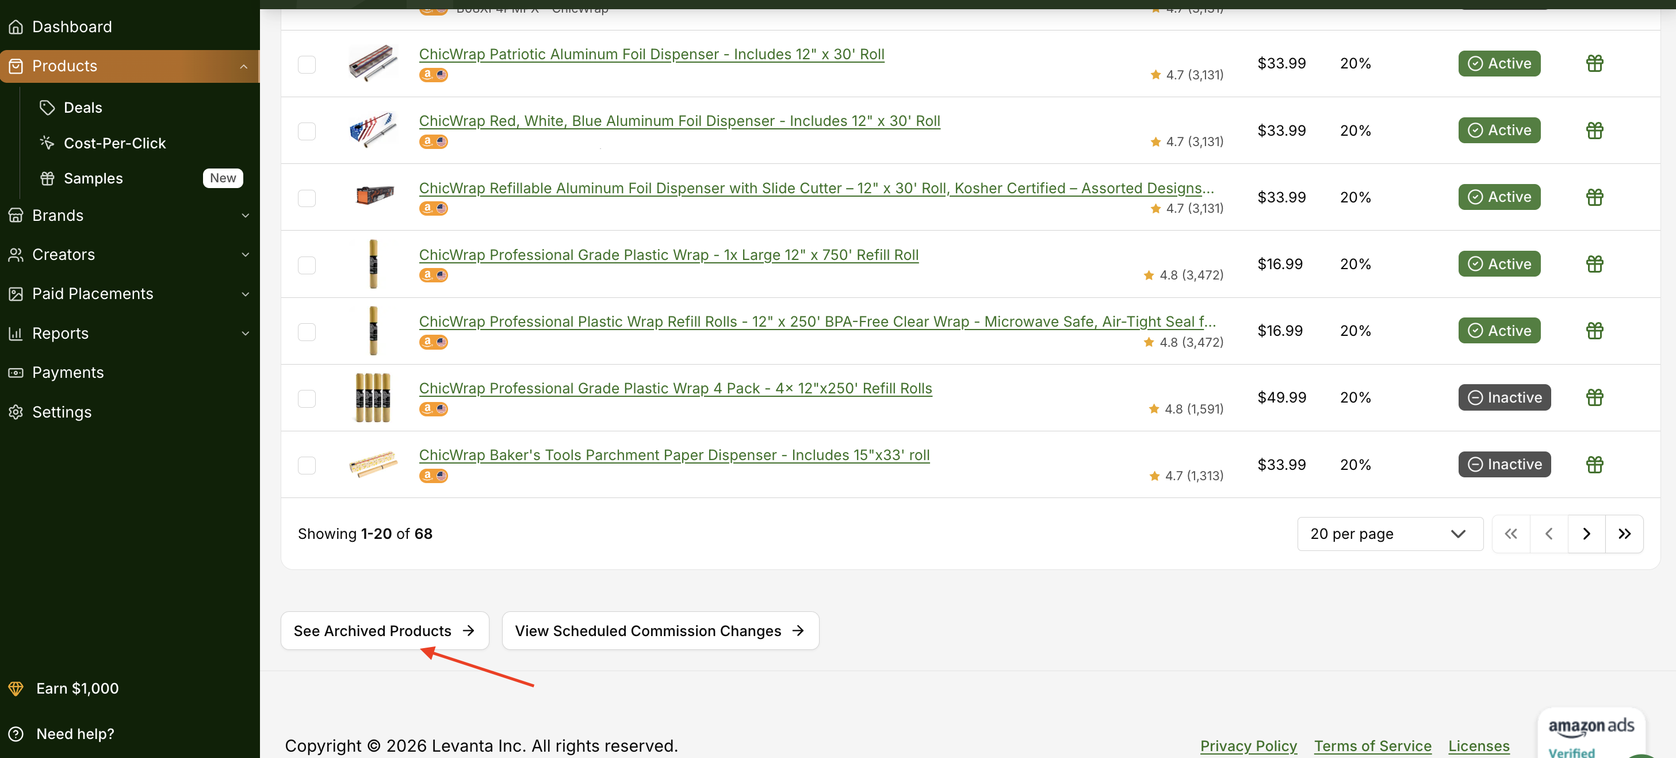The height and width of the screenshot is (758, 1676).
Task: Click the Need help question mark icon
Action: tap(16, 734)
